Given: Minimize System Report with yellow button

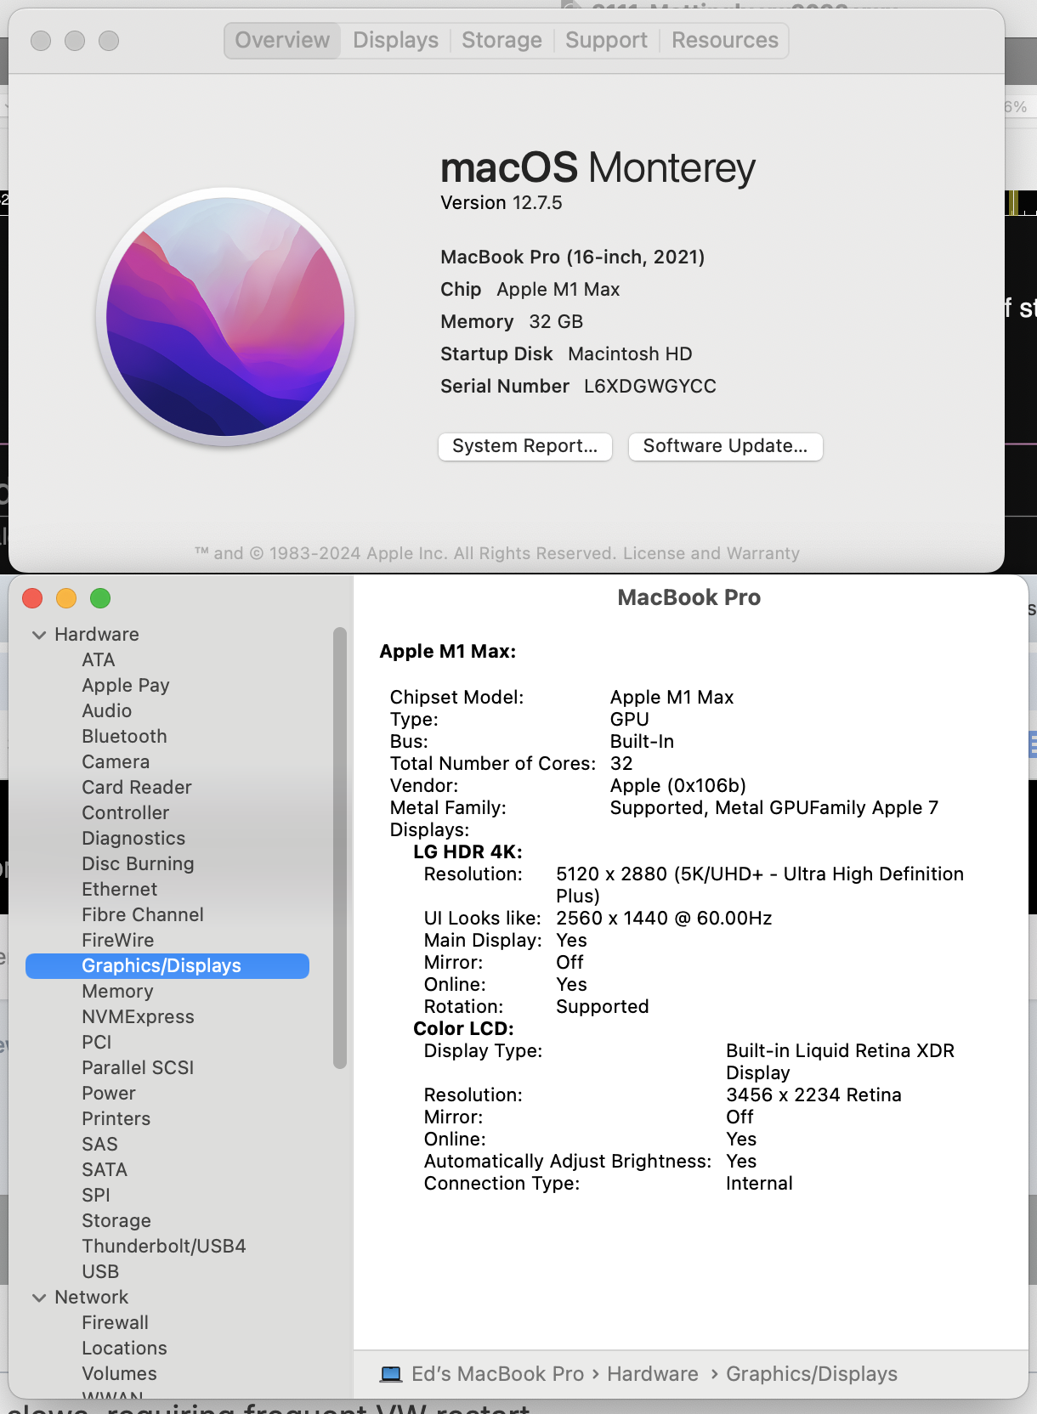Looking at the screenshot, I should pos(66,598).
